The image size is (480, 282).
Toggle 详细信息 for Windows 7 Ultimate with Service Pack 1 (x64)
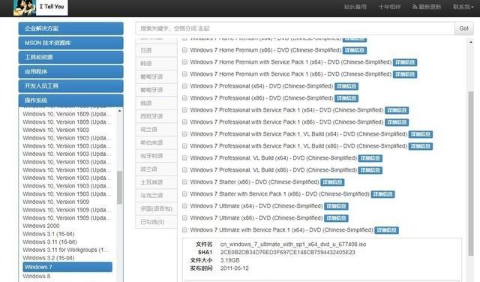387,230
